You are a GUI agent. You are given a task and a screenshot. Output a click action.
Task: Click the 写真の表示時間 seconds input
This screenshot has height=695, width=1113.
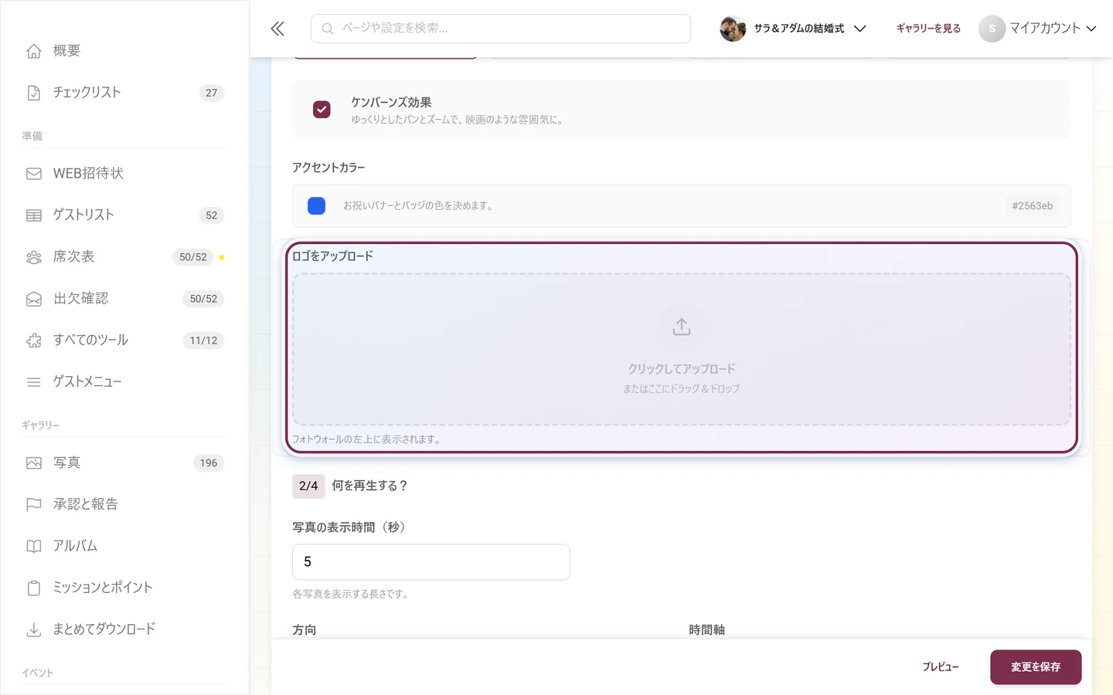point(431,562)
